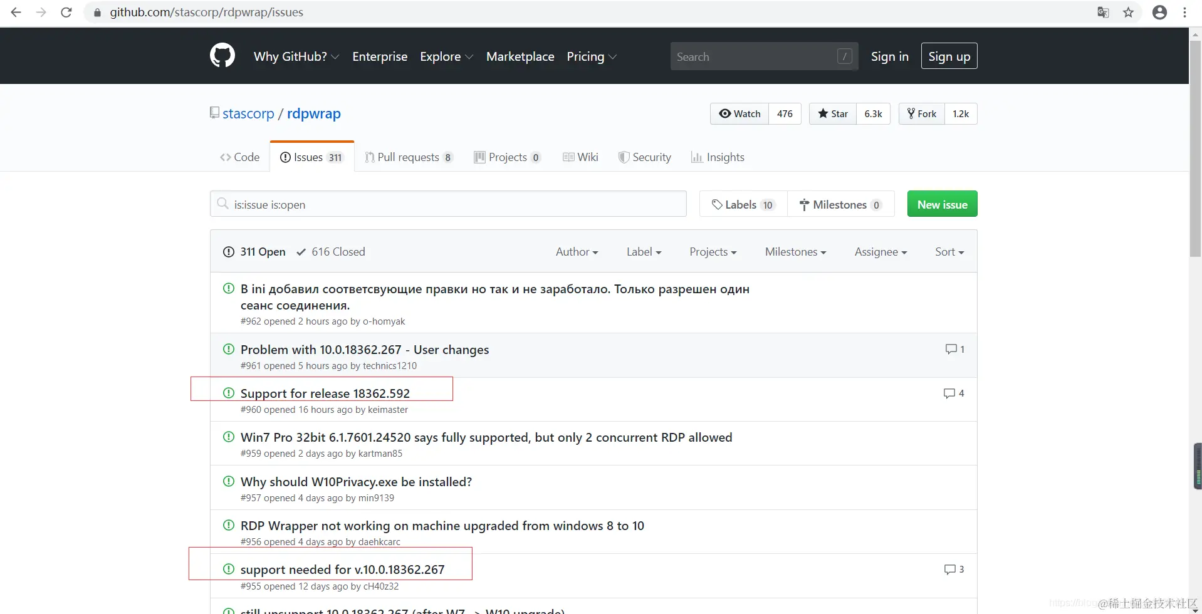Go to the Wiki tab

point(581,157)
